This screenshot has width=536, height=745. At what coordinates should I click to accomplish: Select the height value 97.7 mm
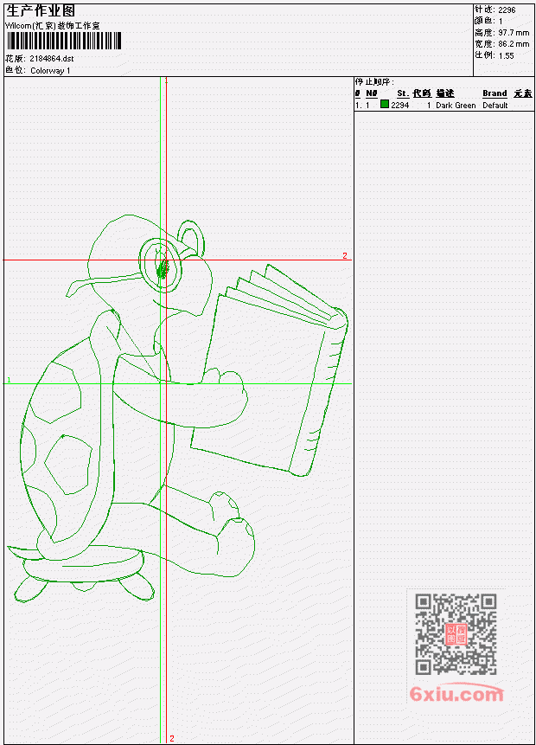point(514,32)
